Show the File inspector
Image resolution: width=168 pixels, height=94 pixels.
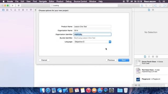coord(149,10)
